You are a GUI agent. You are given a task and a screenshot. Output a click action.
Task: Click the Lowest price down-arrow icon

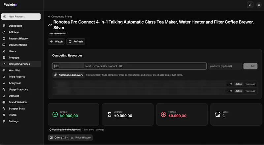click(x=55, y=114)
